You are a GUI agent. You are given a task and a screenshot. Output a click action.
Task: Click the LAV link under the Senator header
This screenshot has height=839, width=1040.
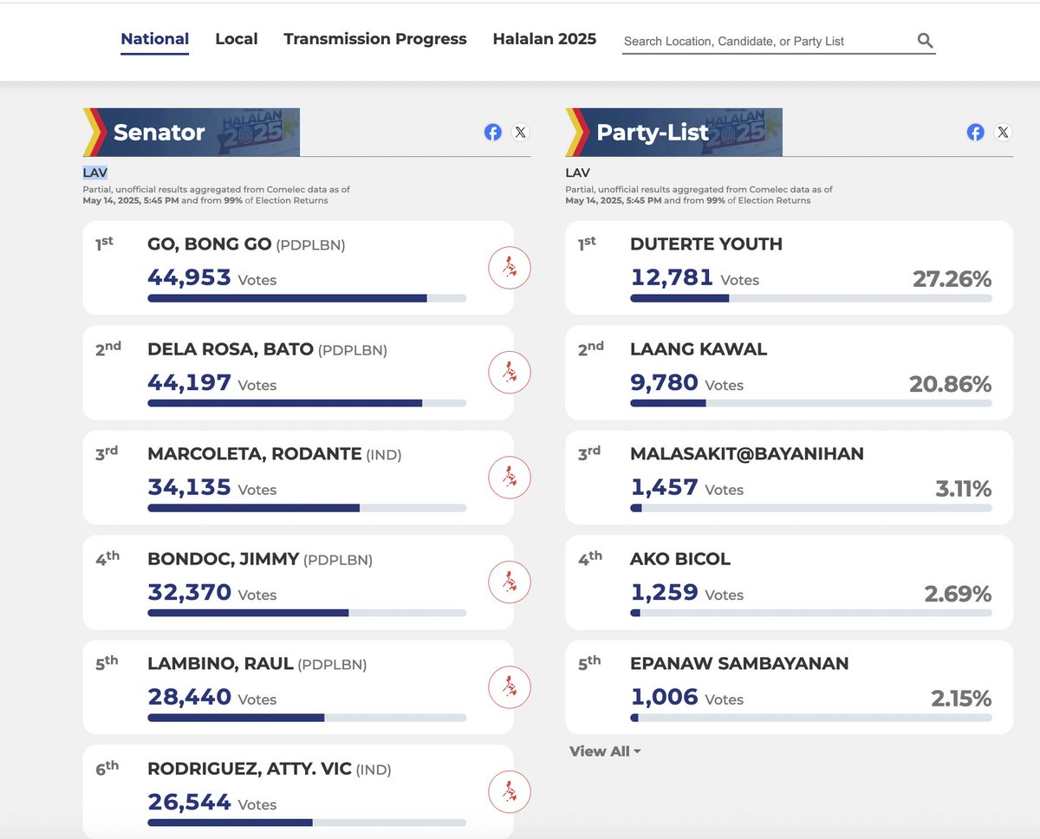click(95, 172)
